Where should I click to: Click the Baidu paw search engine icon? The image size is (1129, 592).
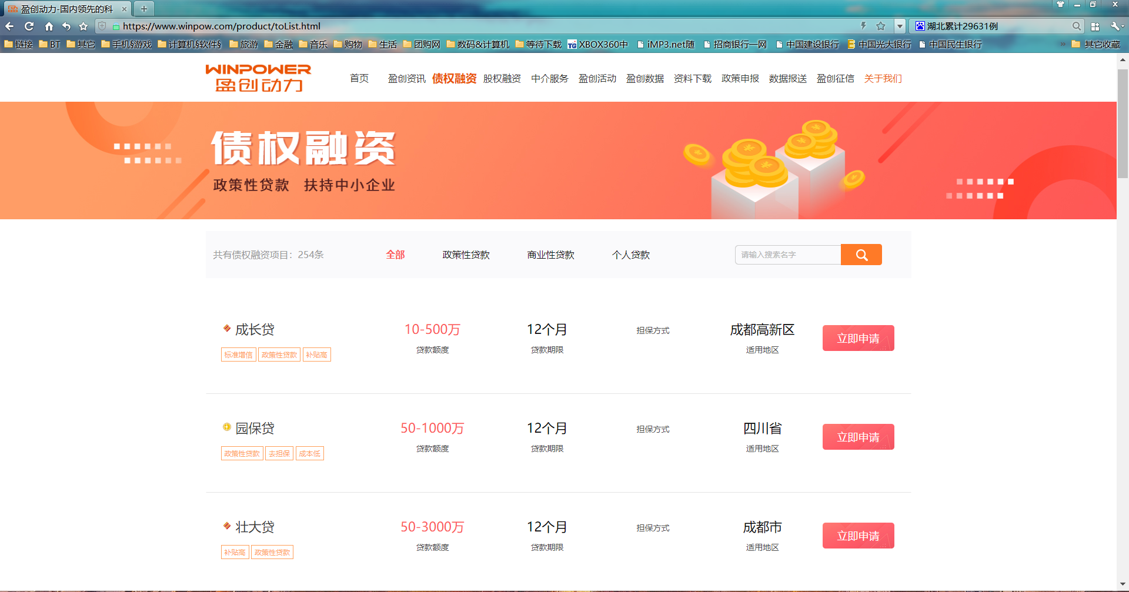coord(920,26)
